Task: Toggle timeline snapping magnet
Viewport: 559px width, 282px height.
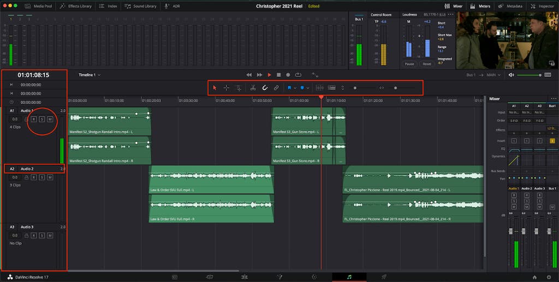Action: [x=265, y=88]
